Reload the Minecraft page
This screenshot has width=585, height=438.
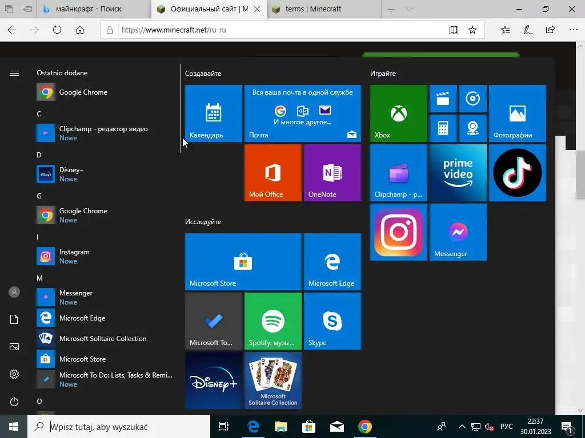[57, 30]
